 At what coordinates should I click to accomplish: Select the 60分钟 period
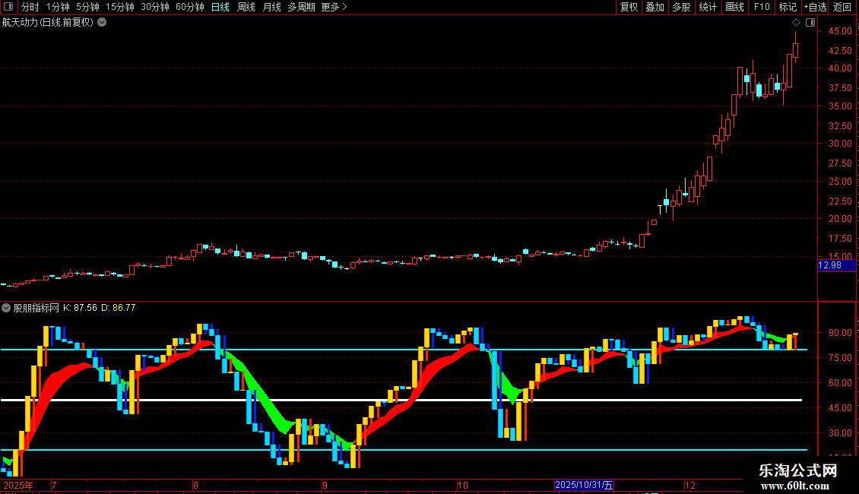189,7
